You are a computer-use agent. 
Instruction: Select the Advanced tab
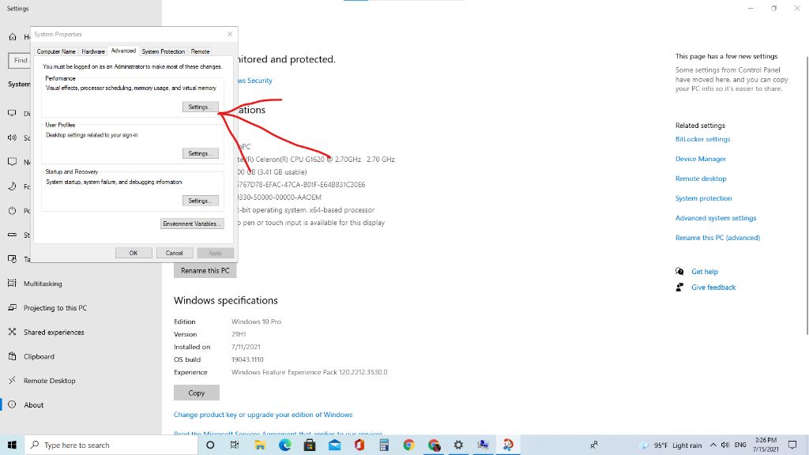[x=123, y=51]
